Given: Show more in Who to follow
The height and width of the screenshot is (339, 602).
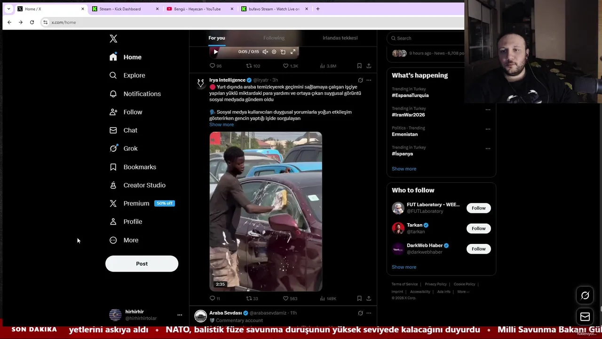Looking at the screenshot, I should tap(404, 267).
